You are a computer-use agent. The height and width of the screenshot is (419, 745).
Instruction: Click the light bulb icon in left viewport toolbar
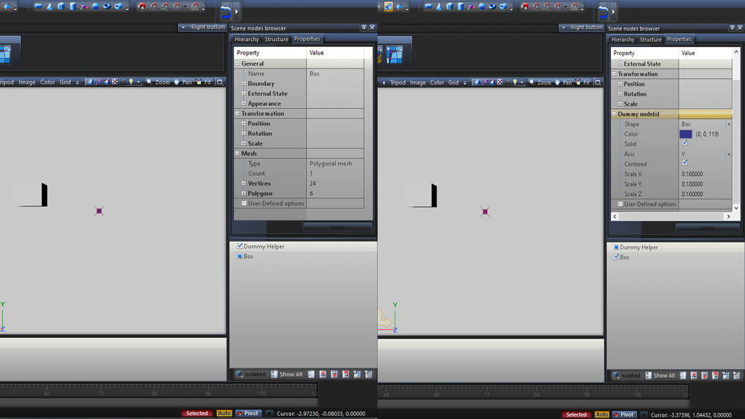(x=131, y=82)
